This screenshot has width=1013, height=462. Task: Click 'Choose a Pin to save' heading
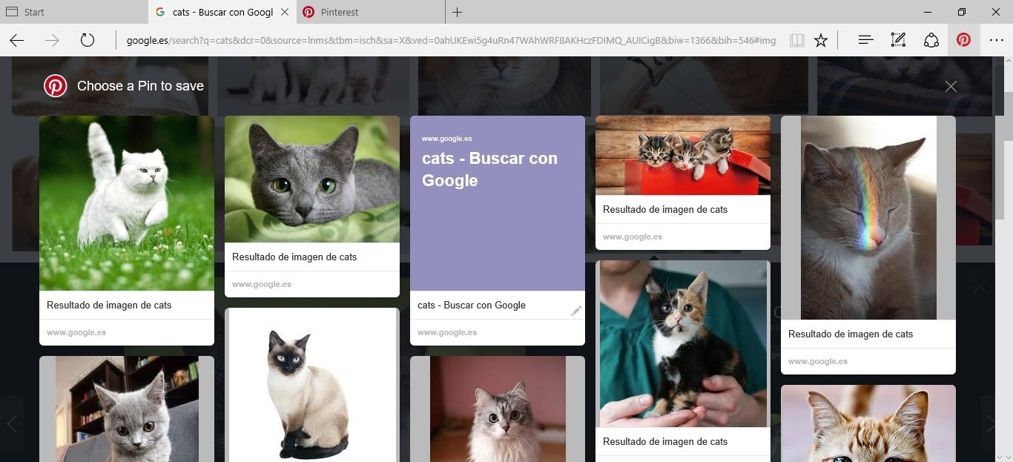[140, 86]
